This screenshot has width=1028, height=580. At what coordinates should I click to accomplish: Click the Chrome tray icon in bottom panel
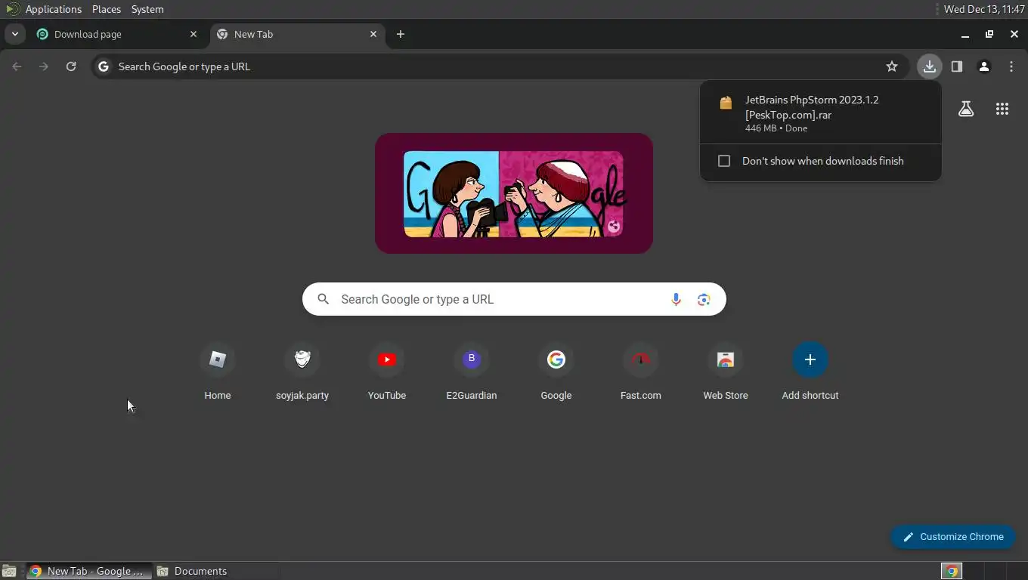[952, 571]
